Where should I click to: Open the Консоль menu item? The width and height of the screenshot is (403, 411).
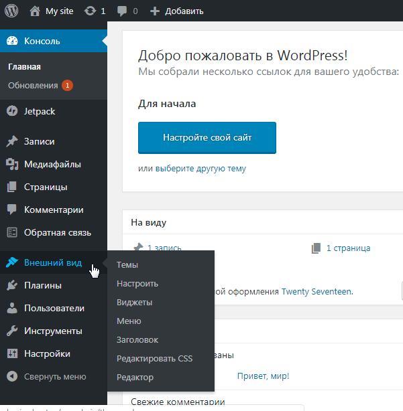(x=54, y=41)
